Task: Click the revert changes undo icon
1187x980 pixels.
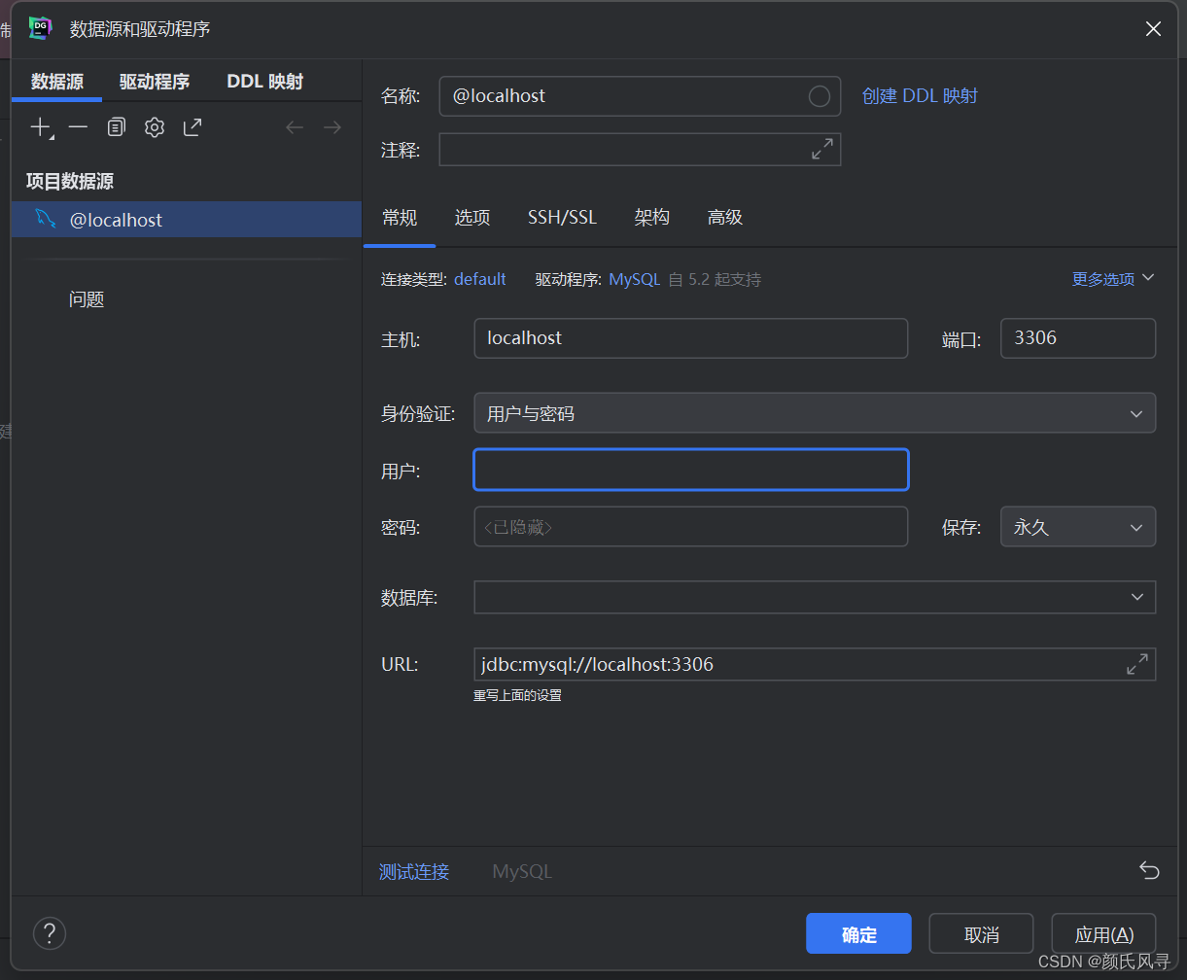Action: pyautogui.click(x=1149, y=870)
